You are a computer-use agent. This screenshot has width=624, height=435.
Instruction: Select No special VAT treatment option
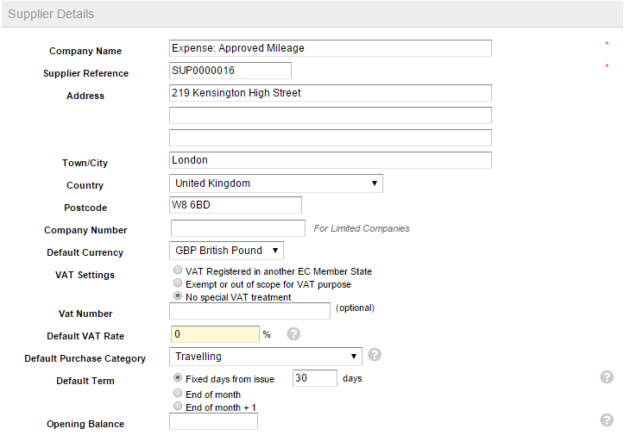[178, 295]
